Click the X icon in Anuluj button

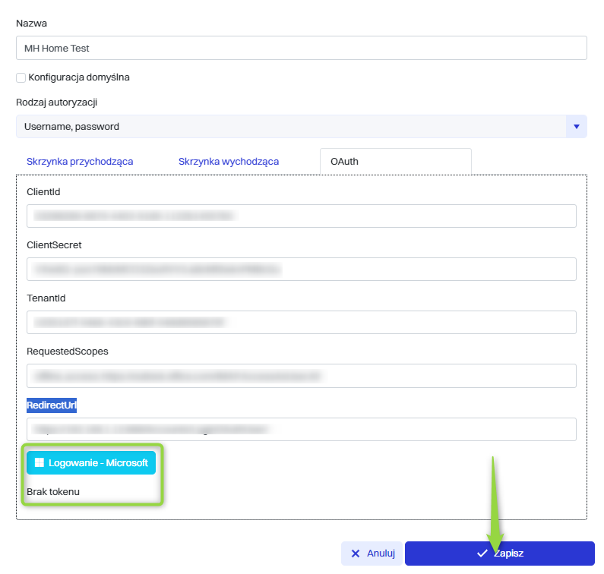coord(356,553)
